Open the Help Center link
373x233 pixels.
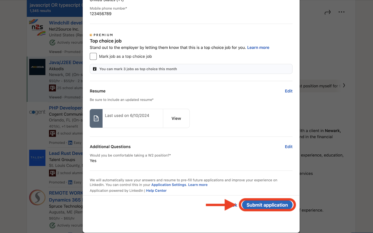coord(156,190)
